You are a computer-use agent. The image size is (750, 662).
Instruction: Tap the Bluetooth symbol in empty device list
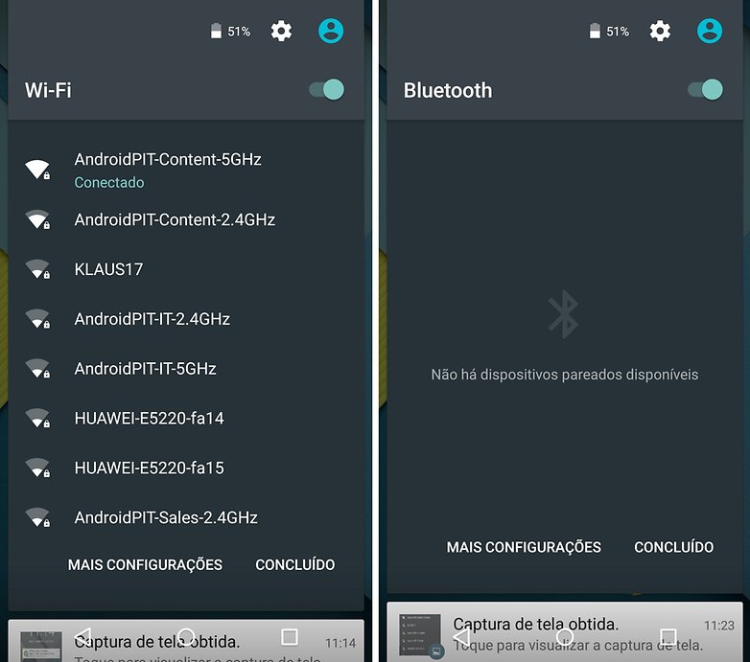point(563,314)
